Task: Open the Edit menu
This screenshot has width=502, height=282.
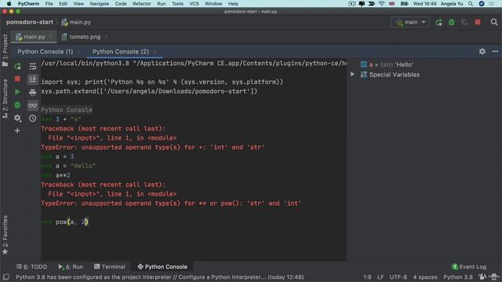Action: pos(63,4)
